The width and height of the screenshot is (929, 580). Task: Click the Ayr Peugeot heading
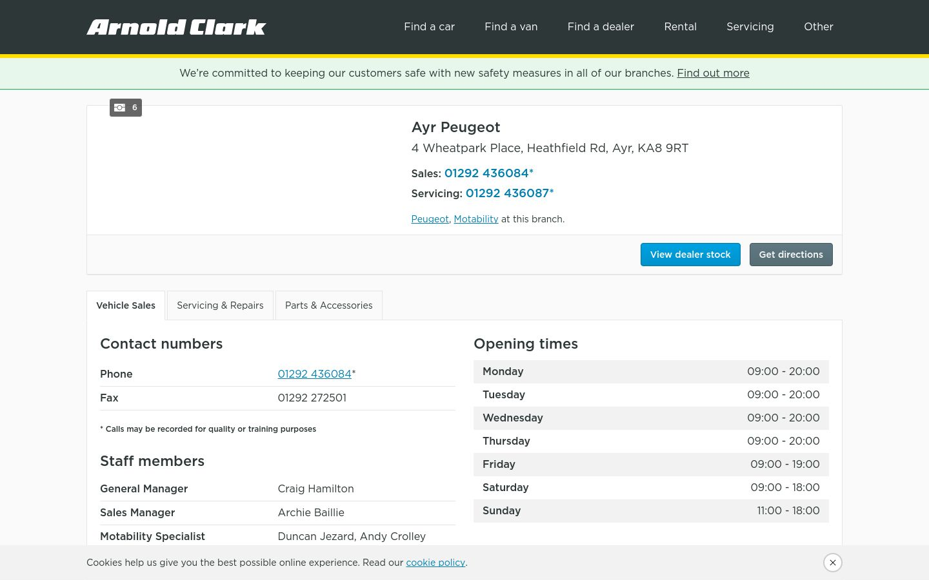455,128
